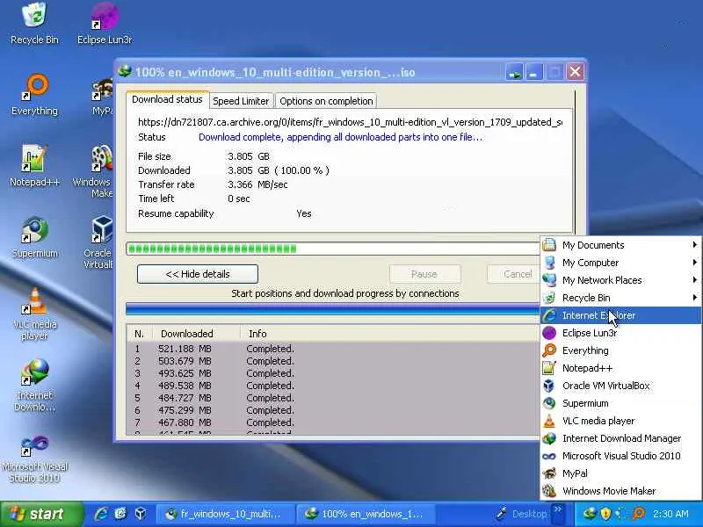Select Windows Movie Maker desktop shortcut
Viewport: 703px width, 527px height.
(93, 171)
